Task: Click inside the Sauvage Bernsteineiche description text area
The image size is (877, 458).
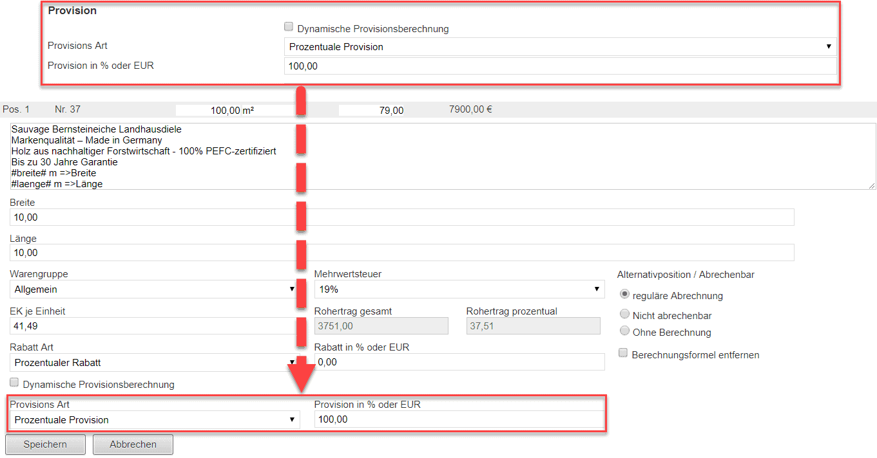Action: coord(438,156)
